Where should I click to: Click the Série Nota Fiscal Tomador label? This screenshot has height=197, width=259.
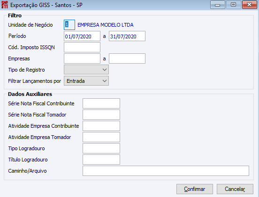click(37, 115)
